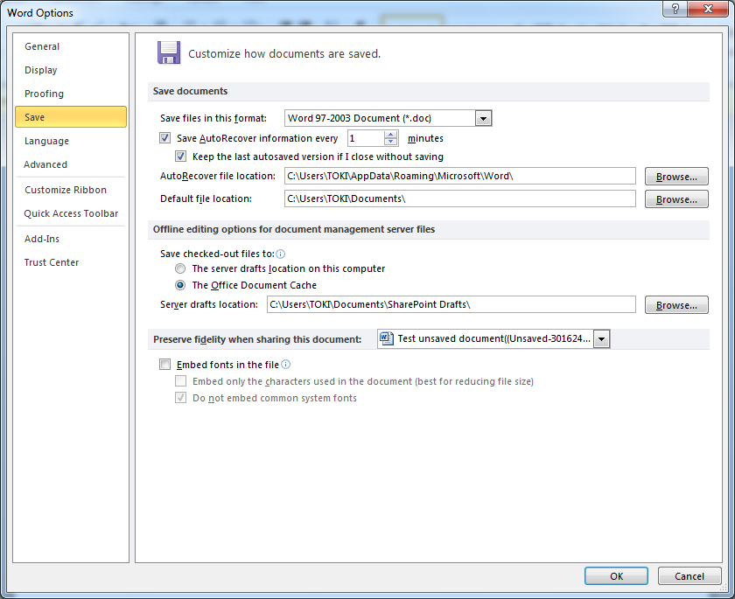Browse for Default file location

point(676,199)
